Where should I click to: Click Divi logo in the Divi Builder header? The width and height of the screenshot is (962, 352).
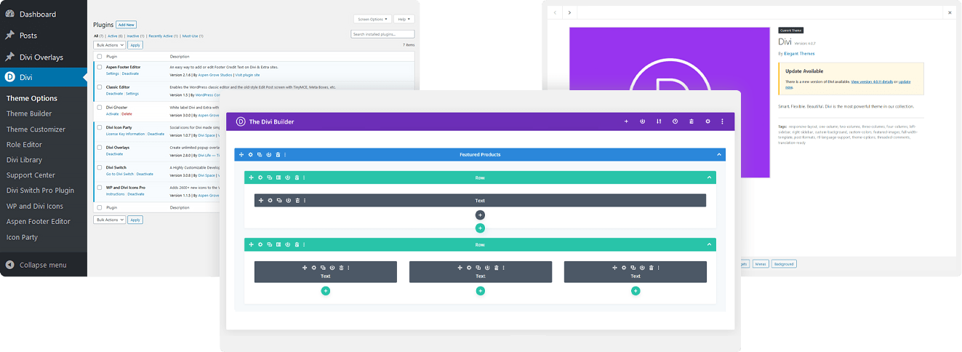point(241,121)
